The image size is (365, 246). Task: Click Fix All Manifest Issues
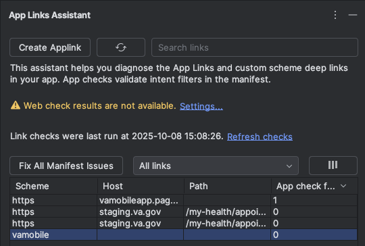[66, 166]
